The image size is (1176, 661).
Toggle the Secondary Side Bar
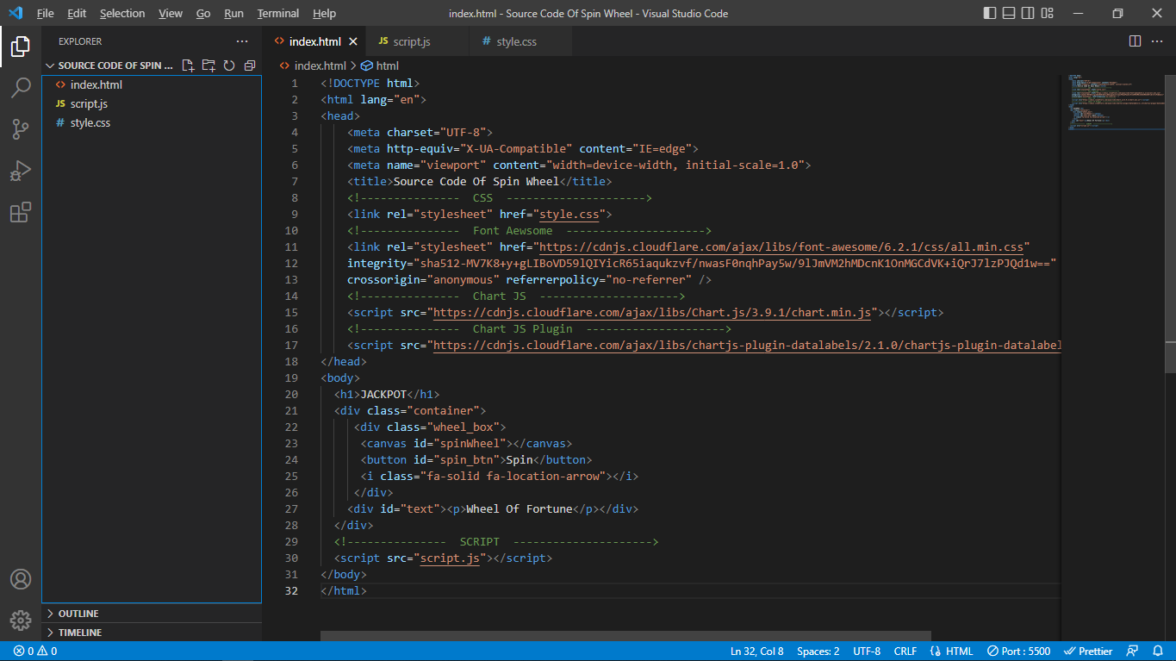[x=1027, y=13]
